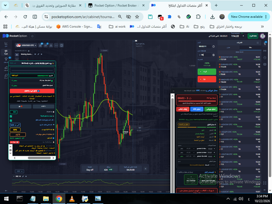Open the trophy tournaments icon in left sidebar
The height and width of the screenshot is (204, 272).
(6, 59)
